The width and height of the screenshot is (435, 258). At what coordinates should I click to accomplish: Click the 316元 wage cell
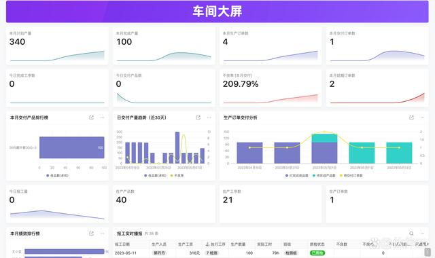pyautogui.click(x=194, y=253)
